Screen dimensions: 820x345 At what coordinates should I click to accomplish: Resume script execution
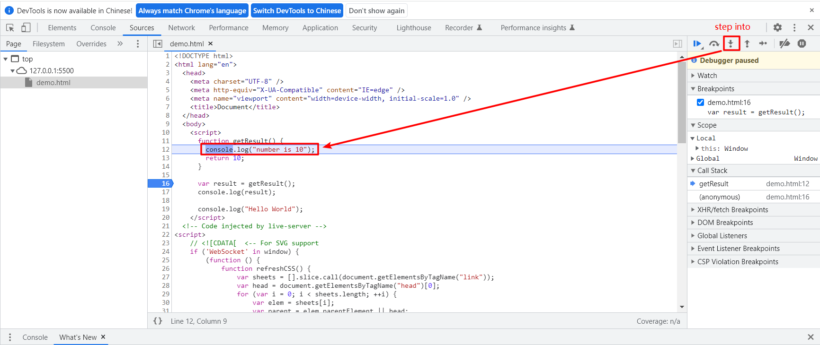coord(697,43)
